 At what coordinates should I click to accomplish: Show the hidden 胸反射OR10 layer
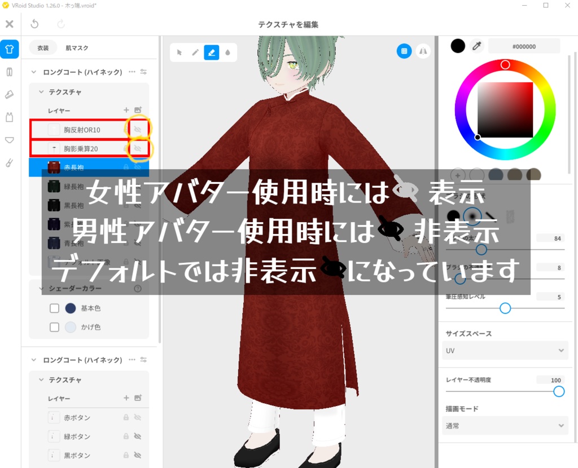[139, 129]
